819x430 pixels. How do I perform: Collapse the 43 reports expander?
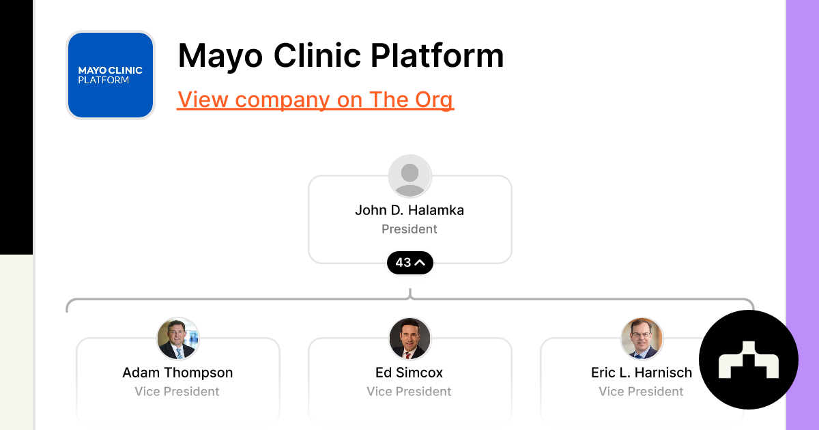tap(409, 263)
